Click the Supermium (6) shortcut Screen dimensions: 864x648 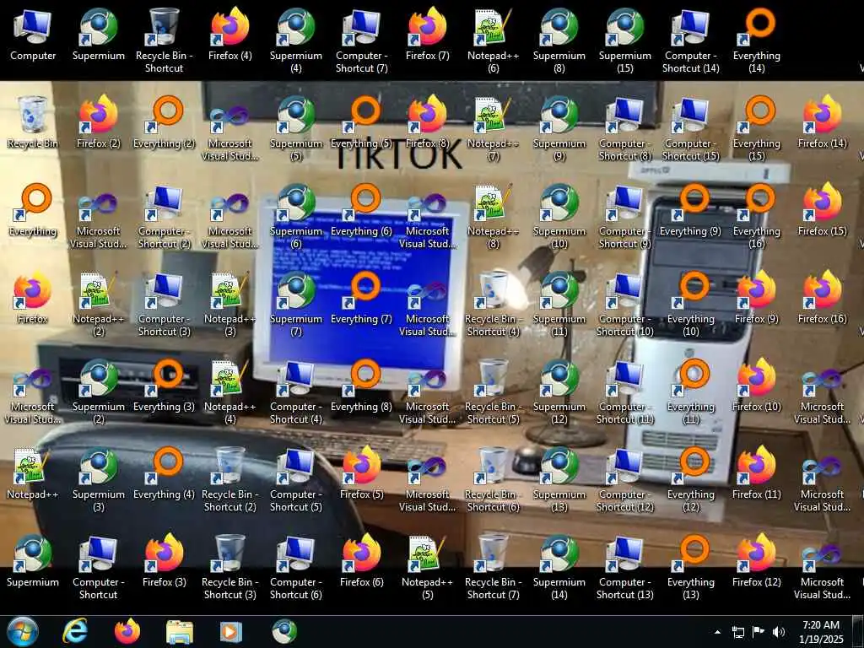click(x=296, y=217)
